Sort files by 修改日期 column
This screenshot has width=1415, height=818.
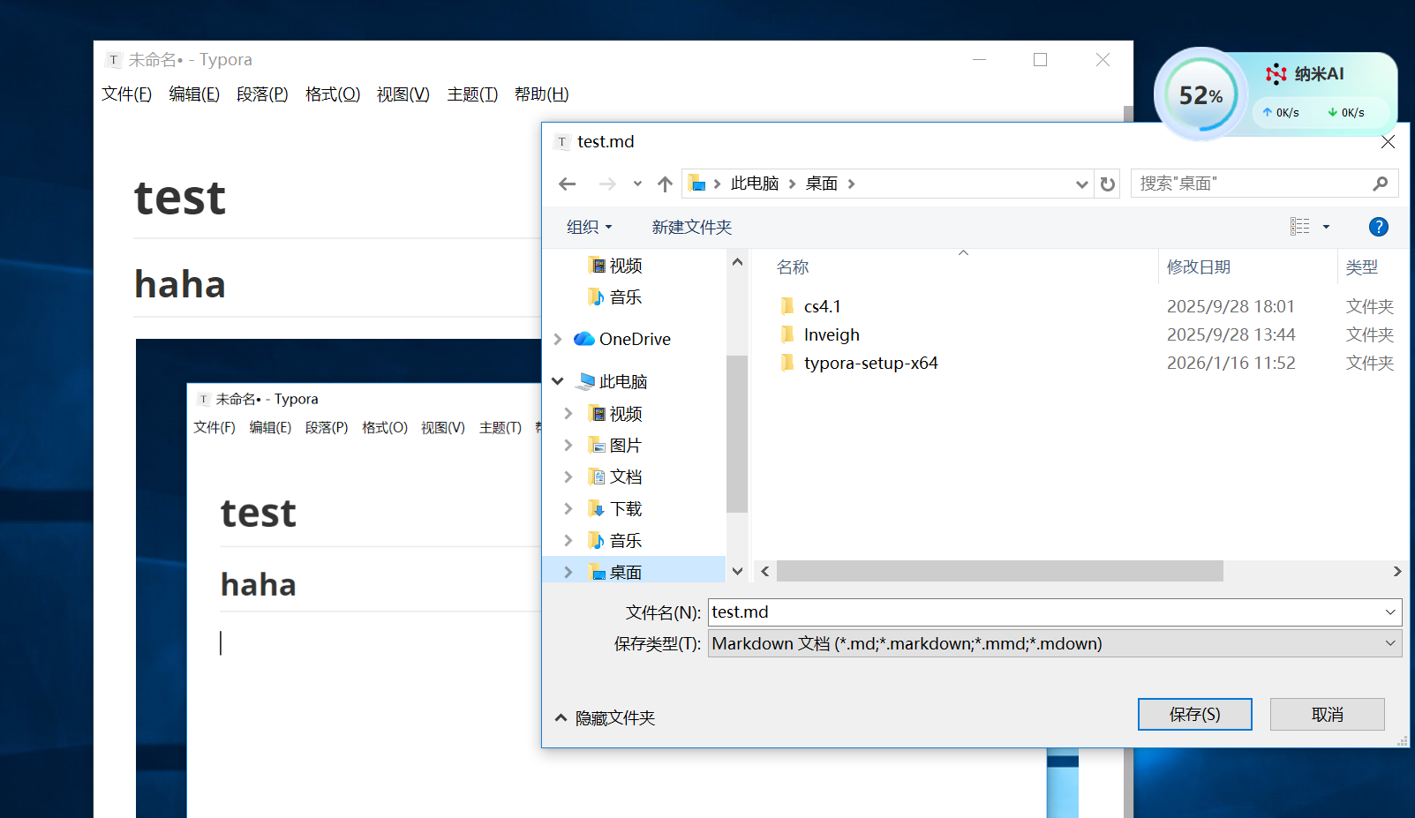[x=1198, y=266]
